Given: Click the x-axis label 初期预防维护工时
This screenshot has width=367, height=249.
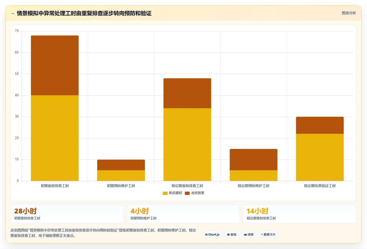Looking at the screenshot, I should 121,186.
